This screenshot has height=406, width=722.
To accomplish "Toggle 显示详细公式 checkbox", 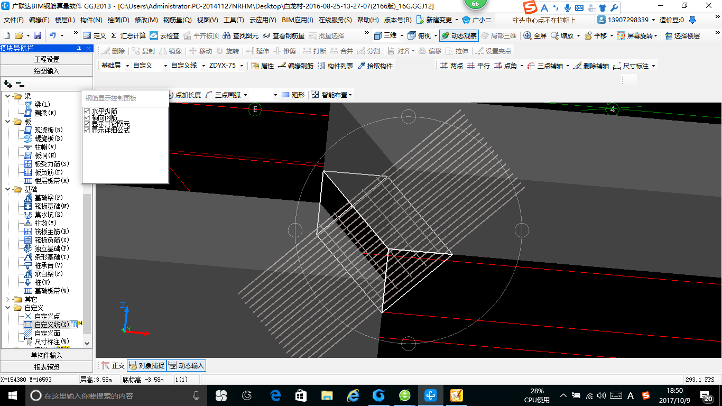I will pos(87,130).
